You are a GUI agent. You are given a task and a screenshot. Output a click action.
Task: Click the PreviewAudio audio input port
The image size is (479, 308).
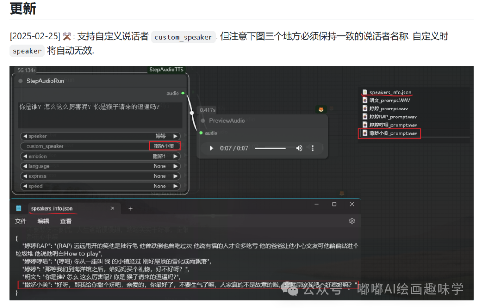pyautogui.click(x=201, y=133)
